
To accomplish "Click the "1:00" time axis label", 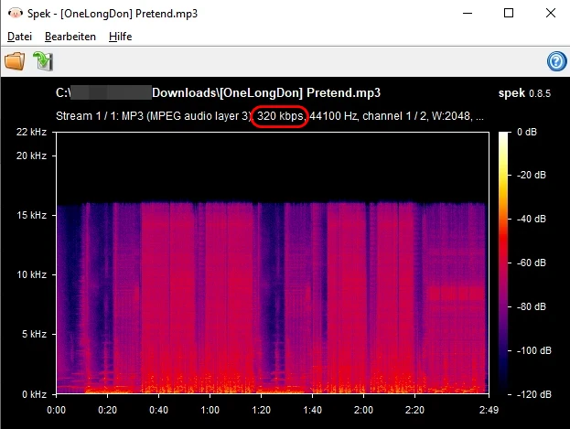I will (210, 410).
